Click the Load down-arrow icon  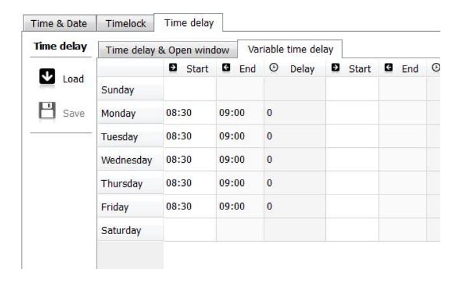[47, 77]
